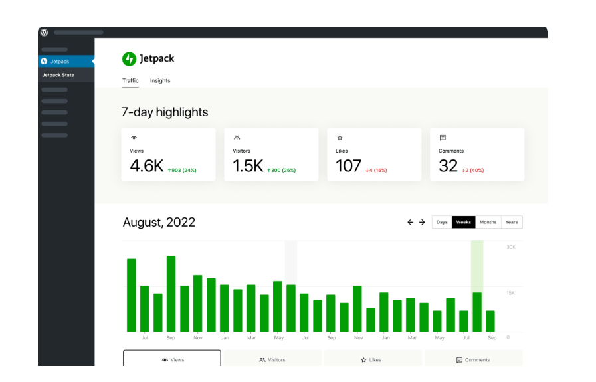This screenshot has width=596, height=382.
Task: Click the '30K' y-axis label
Action: (x=511, y=247)
